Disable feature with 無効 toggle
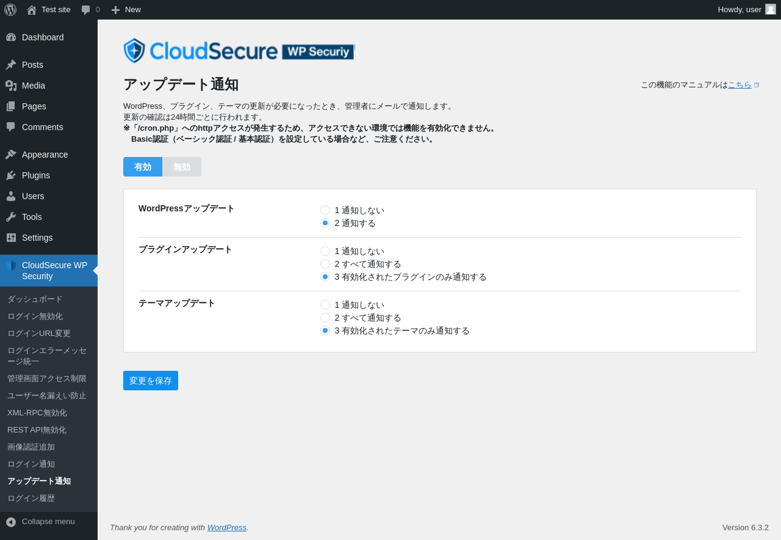This screenshot has width=781, height=540. click(182, 167)
